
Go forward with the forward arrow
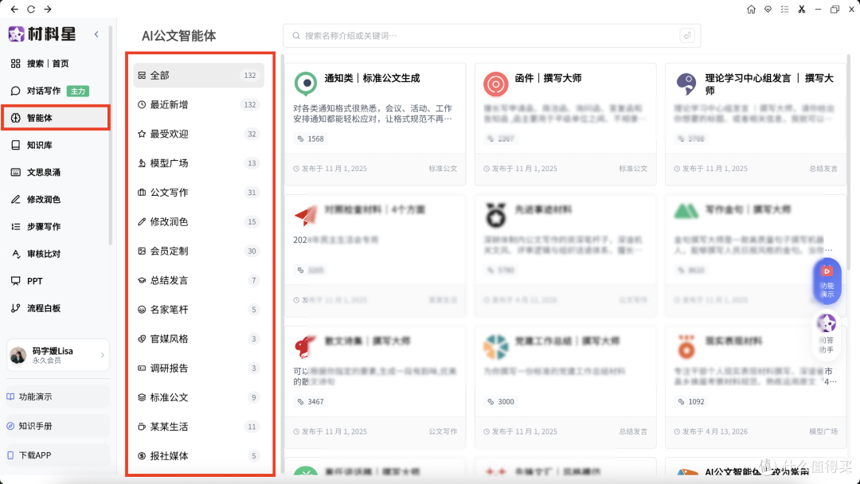click(48, 10)
